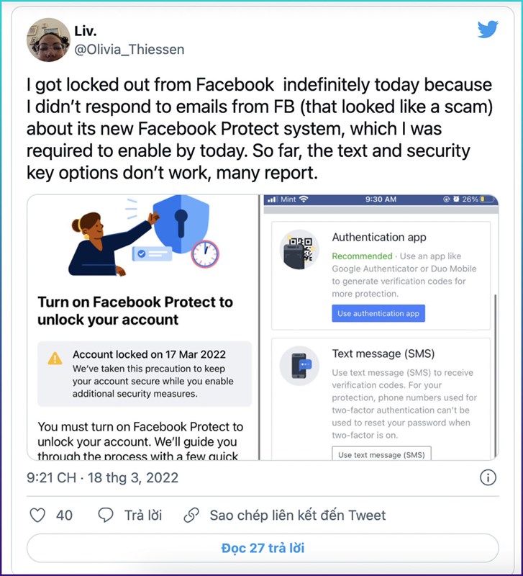The image size is (523, 576).
Task: Click the Twitter bird icon
Action: click(x=488, y=30)
